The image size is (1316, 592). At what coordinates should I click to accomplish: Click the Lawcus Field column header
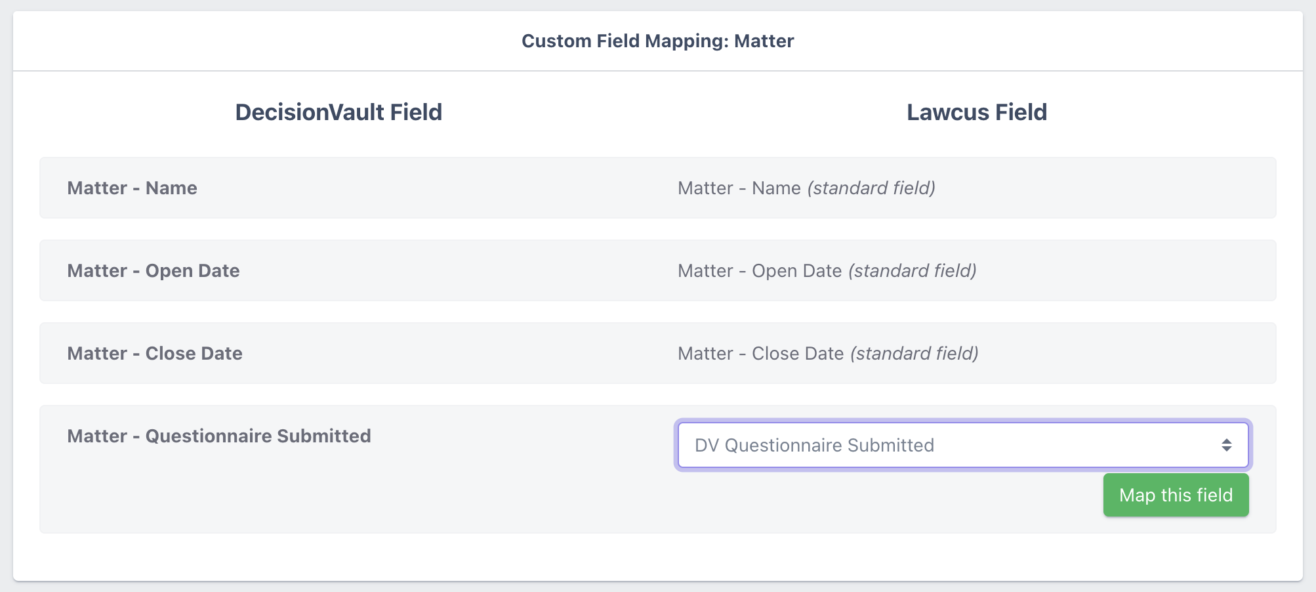tap(976, 112)
